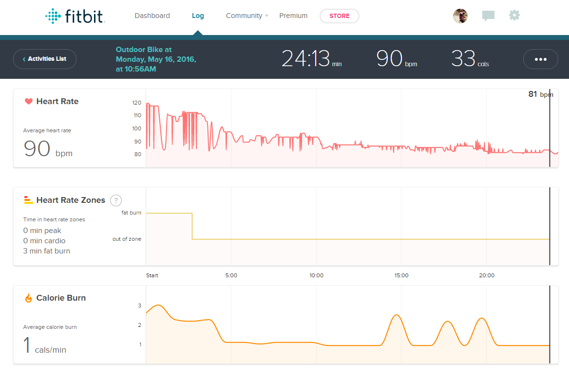Open the three-dot more options button
569x378 pixels.
(x=540, y=59)
